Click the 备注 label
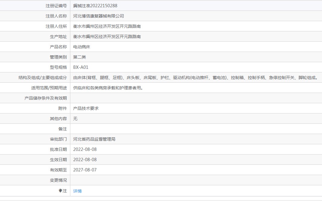The height and width of the screenshot is (201, 322). pyautogui.click(x=63, y=129)
